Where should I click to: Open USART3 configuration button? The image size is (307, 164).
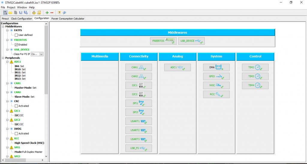[139, 139]
